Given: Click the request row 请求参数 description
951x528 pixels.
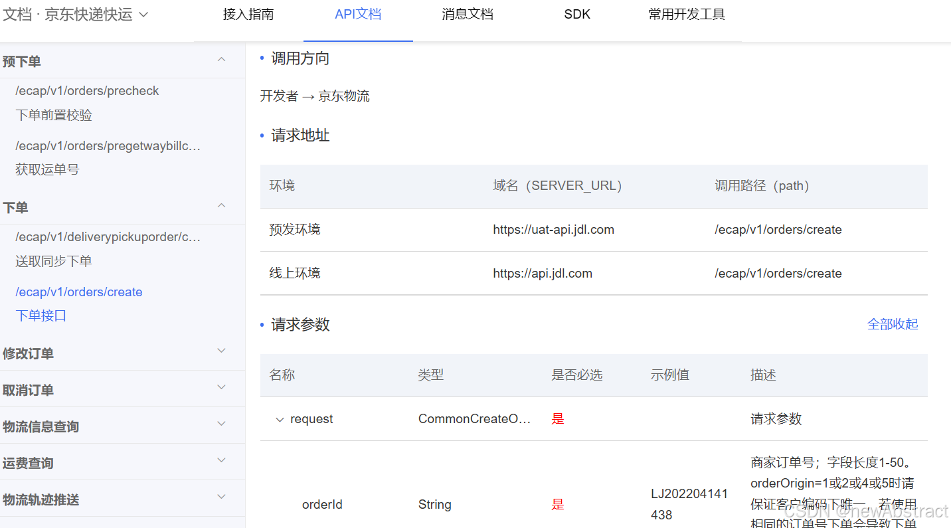Looking at the screenshot, I should (x=776, y=419).
